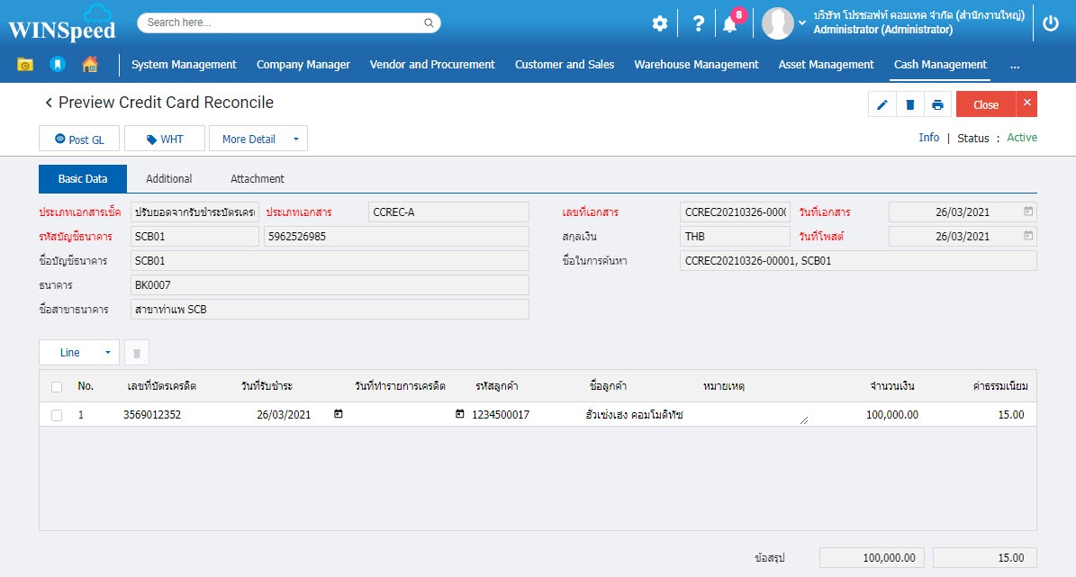Open the notifications bell

730,24
